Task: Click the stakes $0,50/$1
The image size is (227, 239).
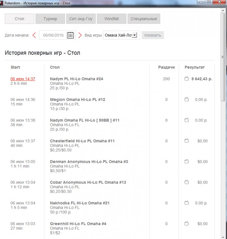Action: (58, 171)
